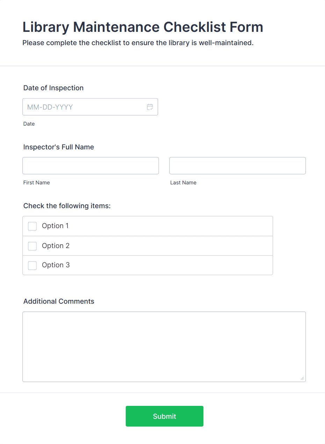Click the "Option 1" label text

point(55,226)
